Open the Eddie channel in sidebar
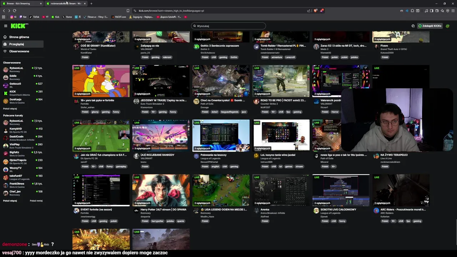The width and height of the screenshot is (457, 257). pyautogui.click(x=22, y=77)
